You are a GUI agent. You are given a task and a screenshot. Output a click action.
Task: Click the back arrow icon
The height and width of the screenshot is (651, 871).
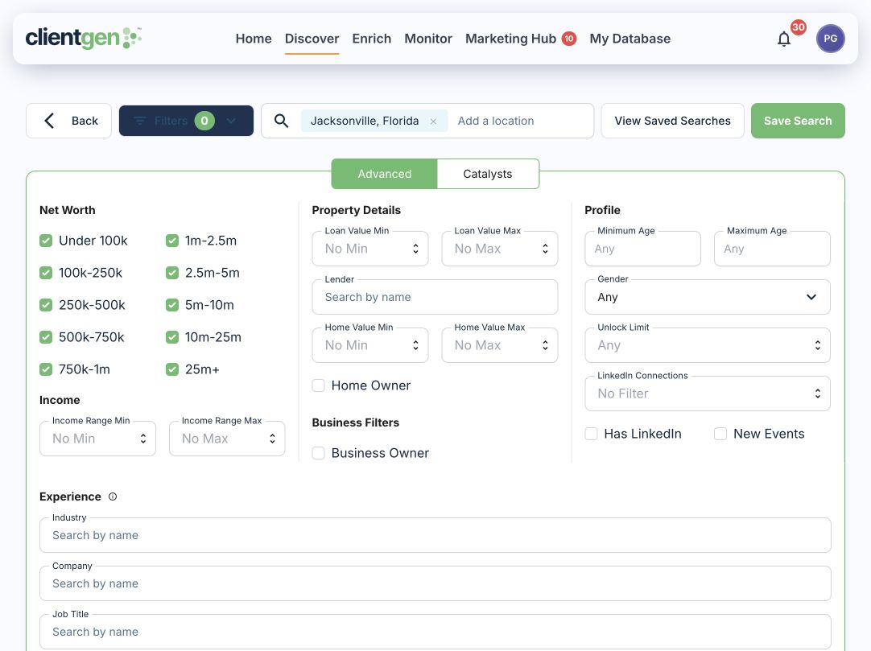pos(49,121)
